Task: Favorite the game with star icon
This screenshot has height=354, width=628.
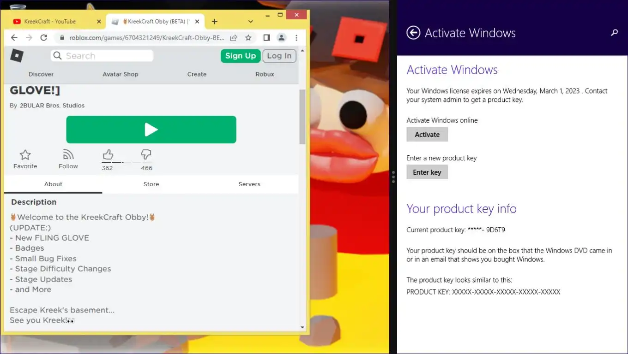Action: [25, 154]
